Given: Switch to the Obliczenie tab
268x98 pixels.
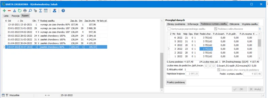Looking at the screenshot, I should pos(234,24).
